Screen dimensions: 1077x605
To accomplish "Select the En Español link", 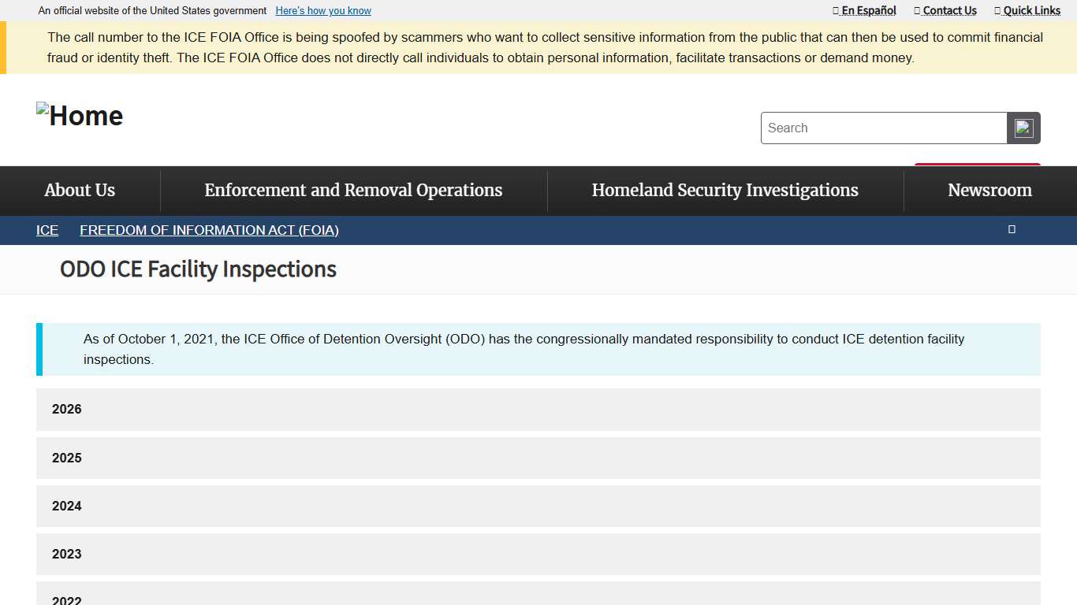I will [869, 10].
